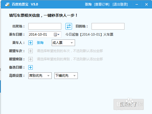Open the 下铺优先 berth dropdown
The image size is (152, 114).
(66, 76)
